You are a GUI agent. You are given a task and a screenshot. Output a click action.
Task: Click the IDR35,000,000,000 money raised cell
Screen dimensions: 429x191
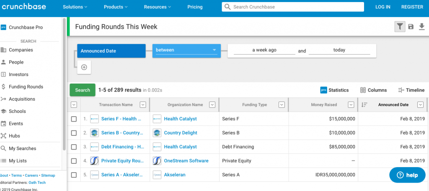coord(323,175)
